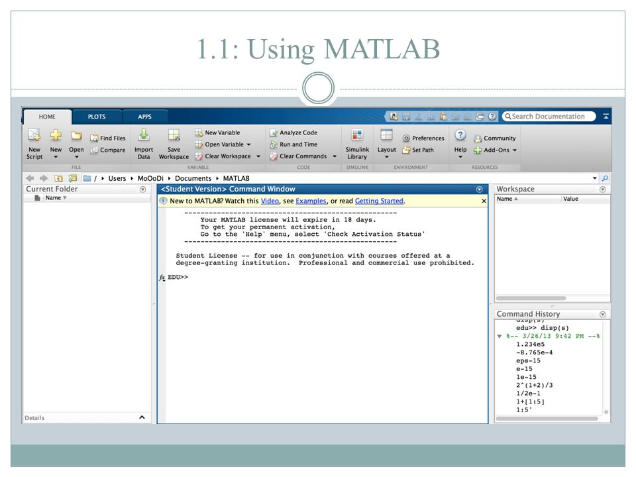Open a file with Open folder icon

[x=76, y=135]
